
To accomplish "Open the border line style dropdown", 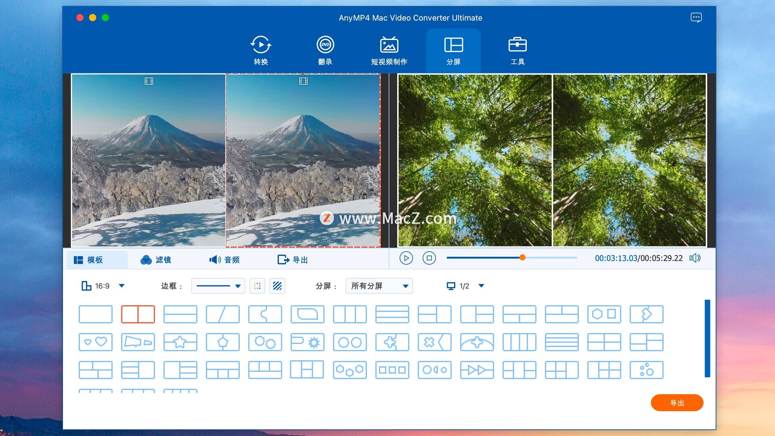I will [x=218, y=286].
